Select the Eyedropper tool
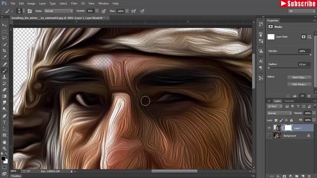317x178 pixels. pyautogui.click(x=4, y=57)
